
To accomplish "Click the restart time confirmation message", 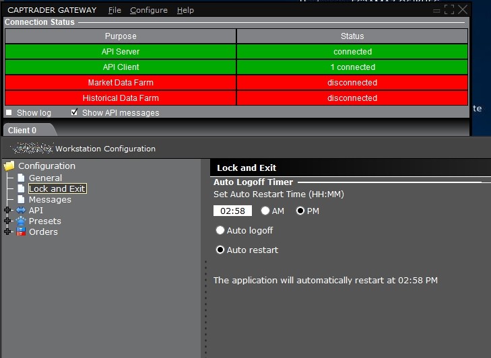I will point(325,280).
